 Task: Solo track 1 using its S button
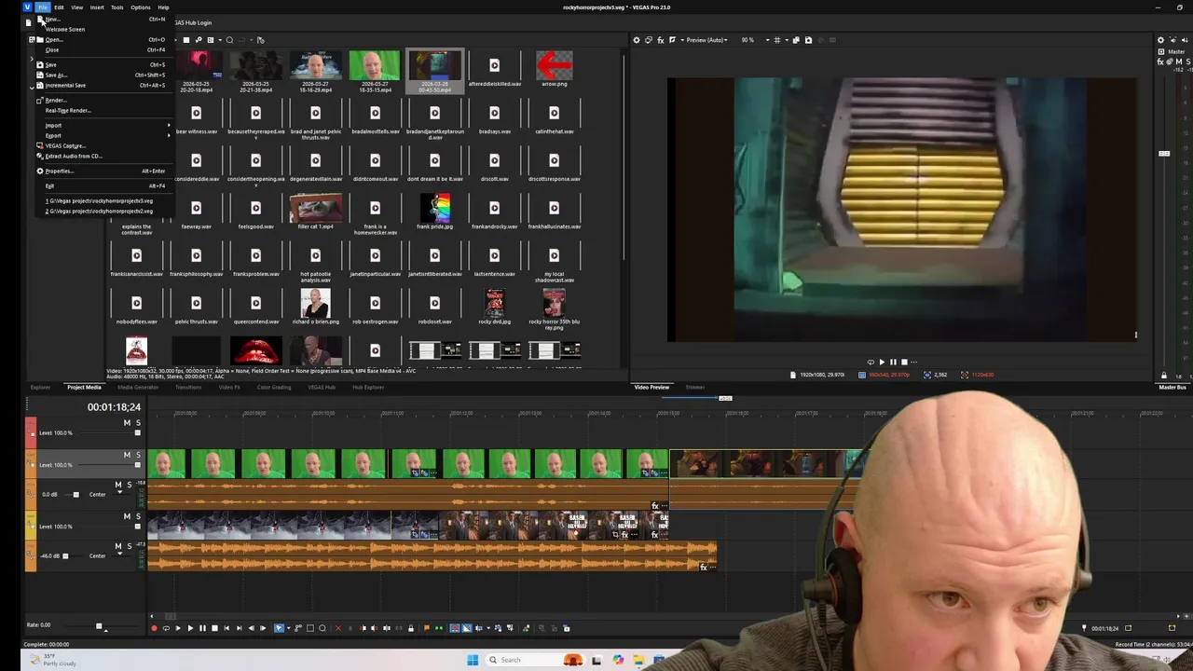(x=138, y=423)
